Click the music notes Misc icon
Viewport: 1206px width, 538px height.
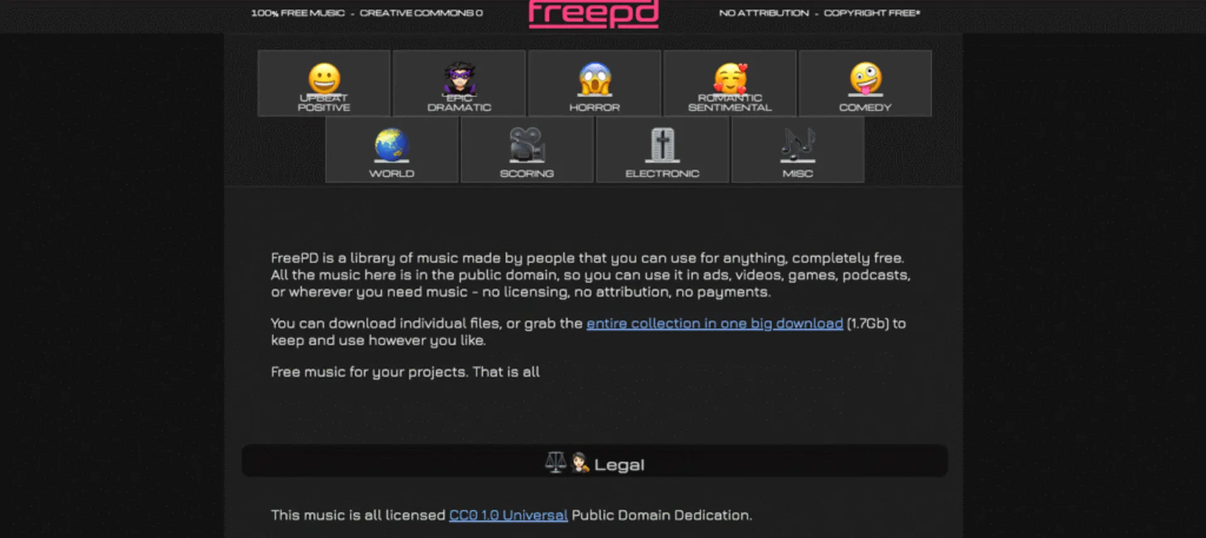click(x=797, y=144)
